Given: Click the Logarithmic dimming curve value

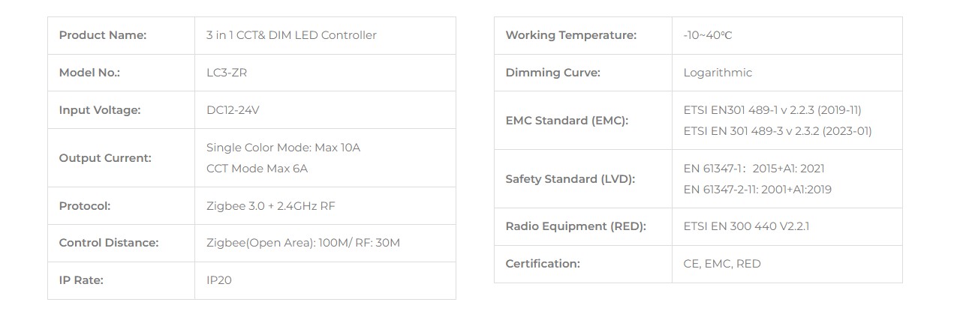Looking at the screenshot, I should (x=718, y=73).
